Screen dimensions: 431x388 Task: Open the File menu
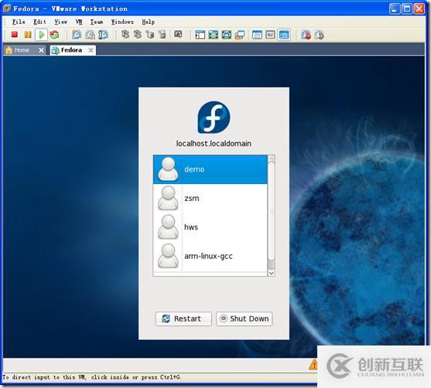point(19,22)
